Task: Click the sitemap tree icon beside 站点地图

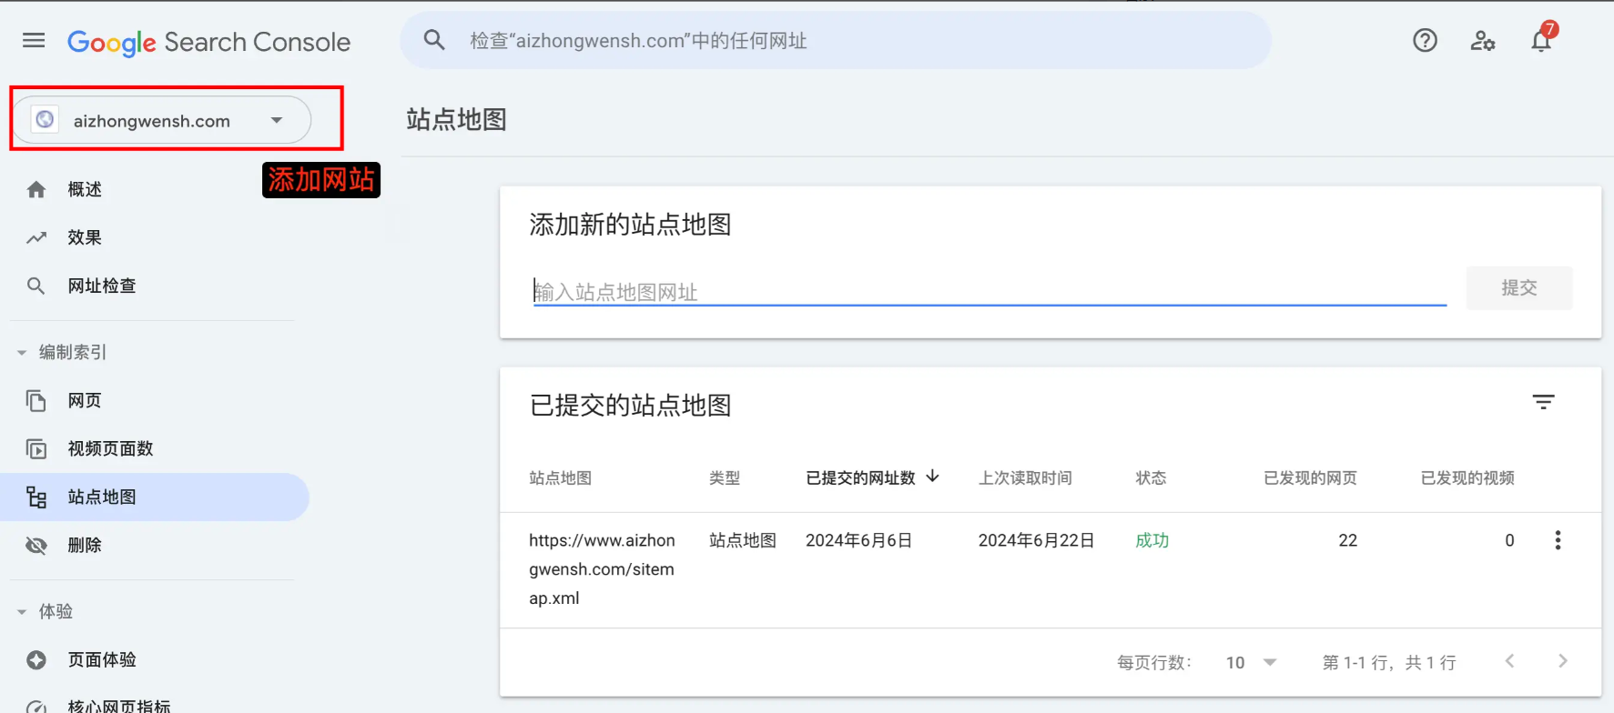Action: tap(36, 497)
